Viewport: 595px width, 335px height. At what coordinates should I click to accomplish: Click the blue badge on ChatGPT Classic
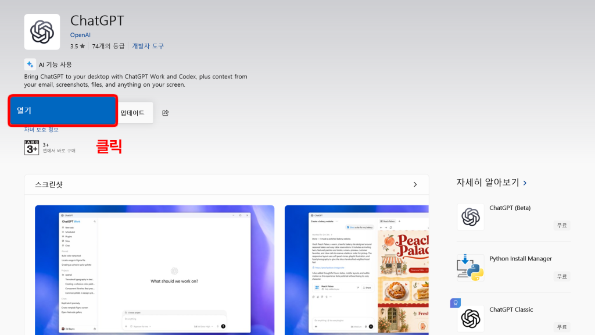(x=456, y=302)
